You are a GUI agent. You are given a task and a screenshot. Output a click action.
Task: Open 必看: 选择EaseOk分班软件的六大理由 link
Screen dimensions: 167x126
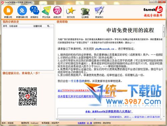(x=109, y=111)
